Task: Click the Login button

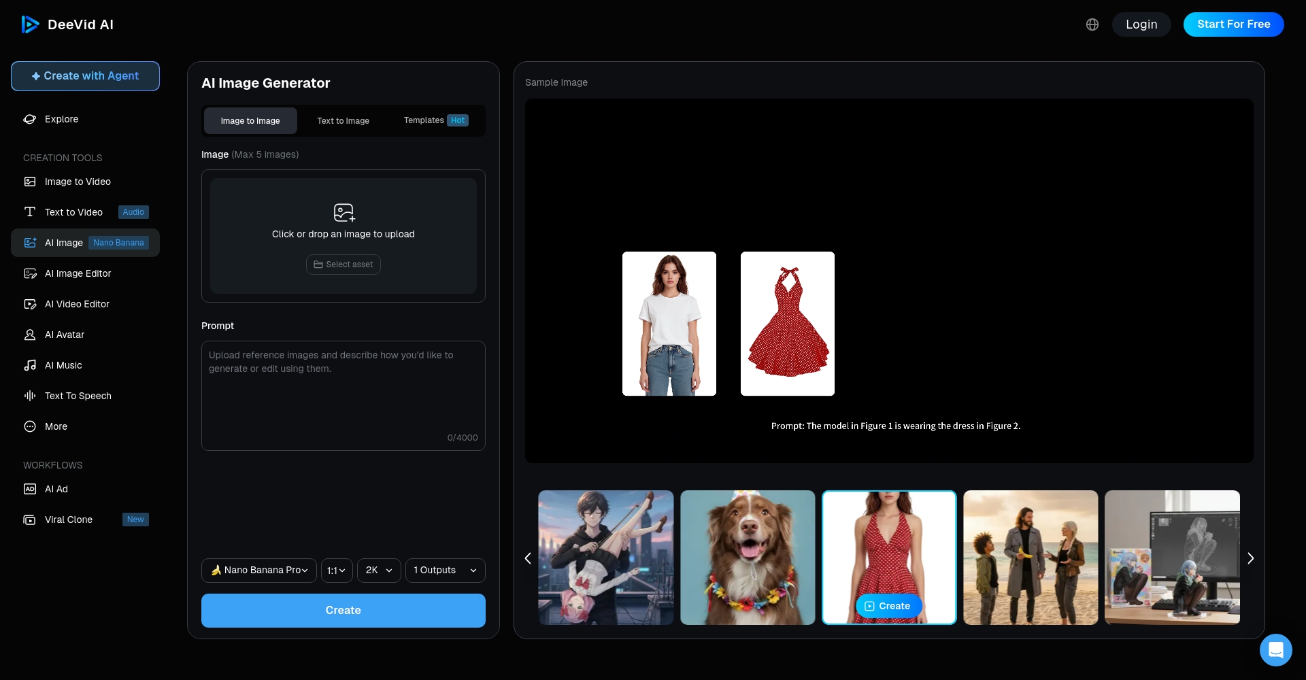Action: [1141, 24]
